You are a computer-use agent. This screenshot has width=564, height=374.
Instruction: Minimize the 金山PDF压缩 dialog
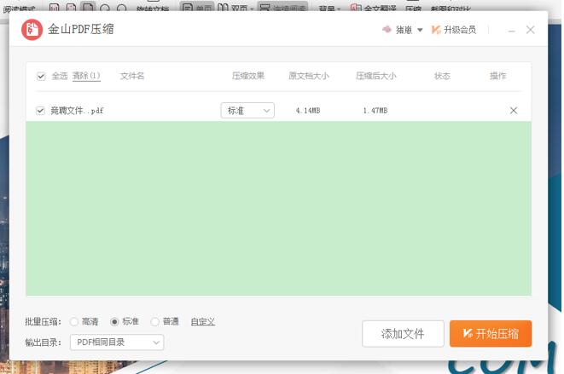[511, 31]
